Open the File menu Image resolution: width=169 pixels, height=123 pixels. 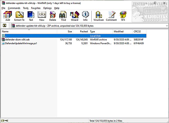click(x=3, y=8)
